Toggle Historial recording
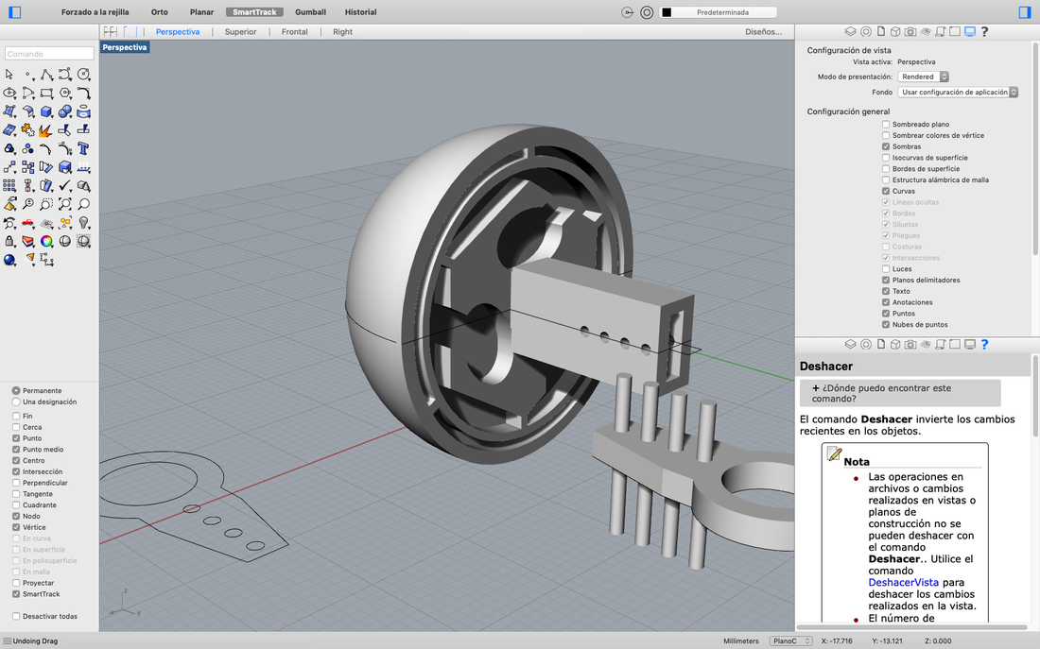Image resolution: width=1040 pixels, height=649 pixels. pyautogui.click(x=360, y=12)
